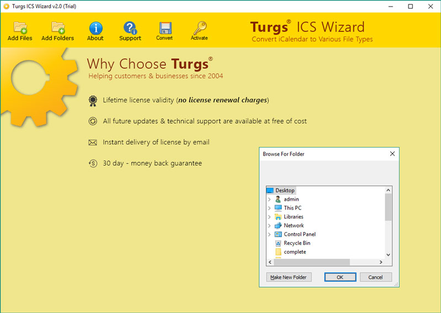Click the horizontal scroll right arrow

click(381, 262)
